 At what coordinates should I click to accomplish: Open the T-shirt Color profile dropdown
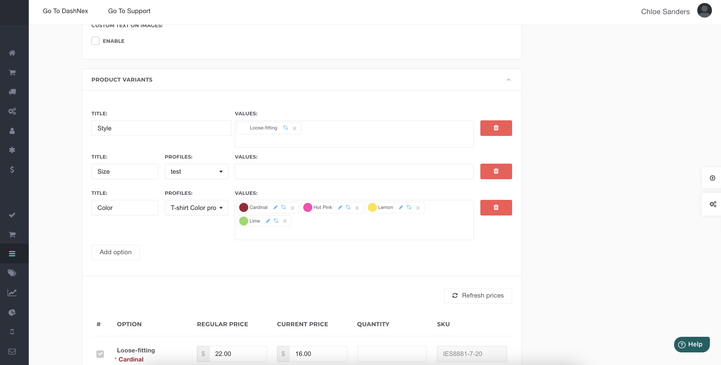click(x=197, y=208)
